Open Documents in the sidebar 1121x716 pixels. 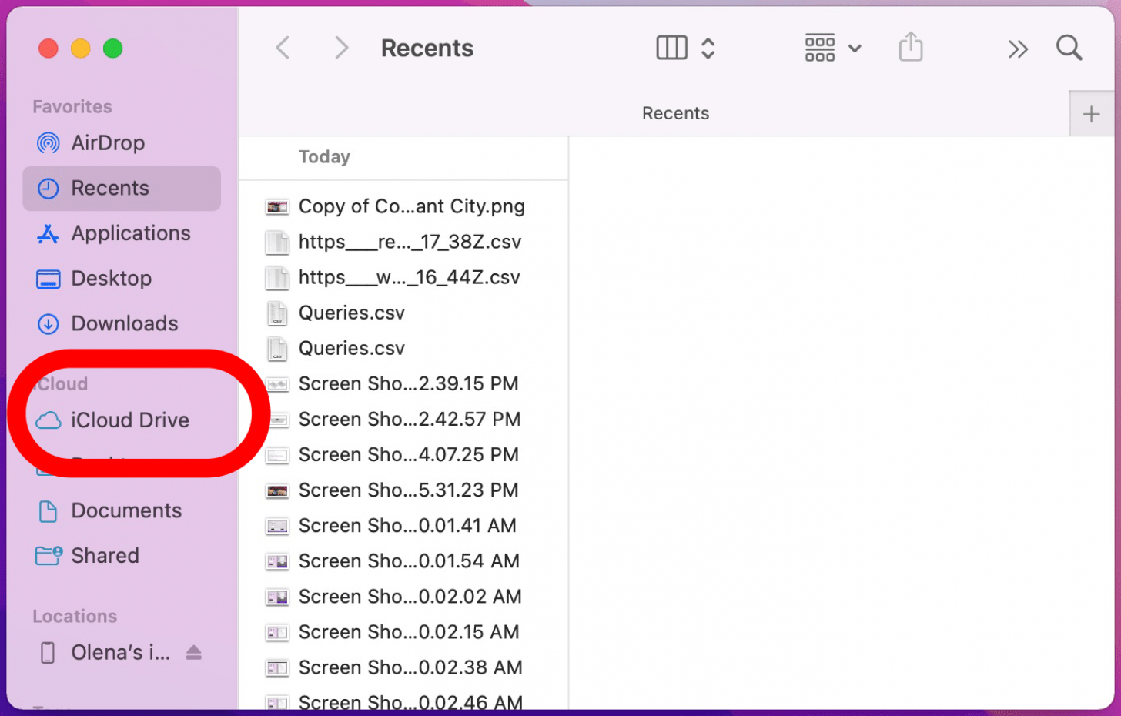(x=126, y=510)
